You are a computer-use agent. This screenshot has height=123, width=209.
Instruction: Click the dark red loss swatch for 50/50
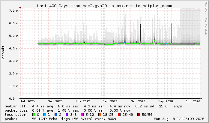tap(139, 115)
